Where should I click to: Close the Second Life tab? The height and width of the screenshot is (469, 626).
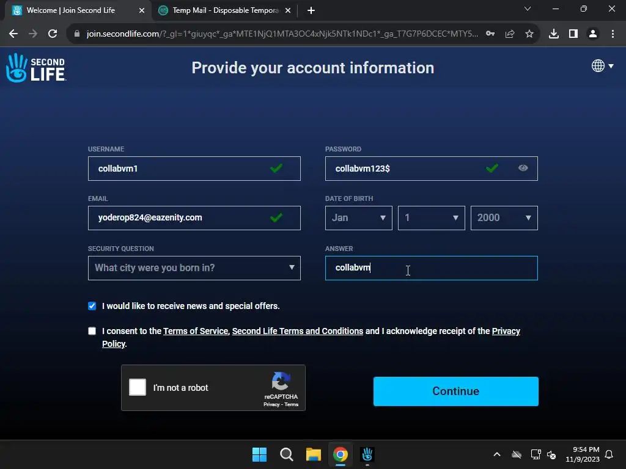point(142,10)
